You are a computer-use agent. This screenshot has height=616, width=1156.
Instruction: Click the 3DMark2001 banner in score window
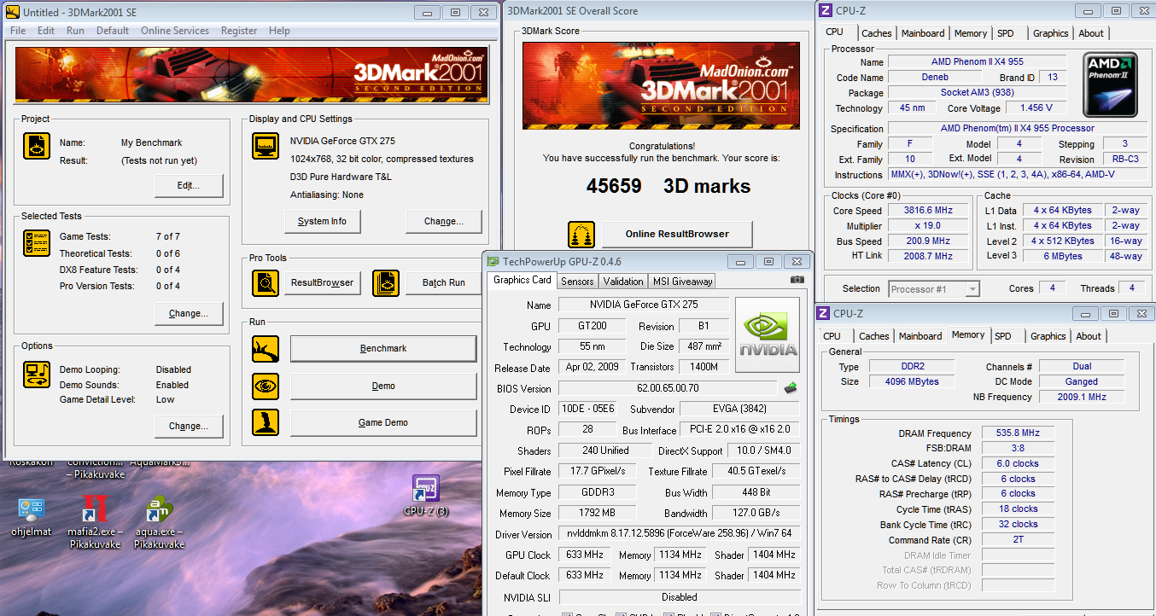click(661, 85)
